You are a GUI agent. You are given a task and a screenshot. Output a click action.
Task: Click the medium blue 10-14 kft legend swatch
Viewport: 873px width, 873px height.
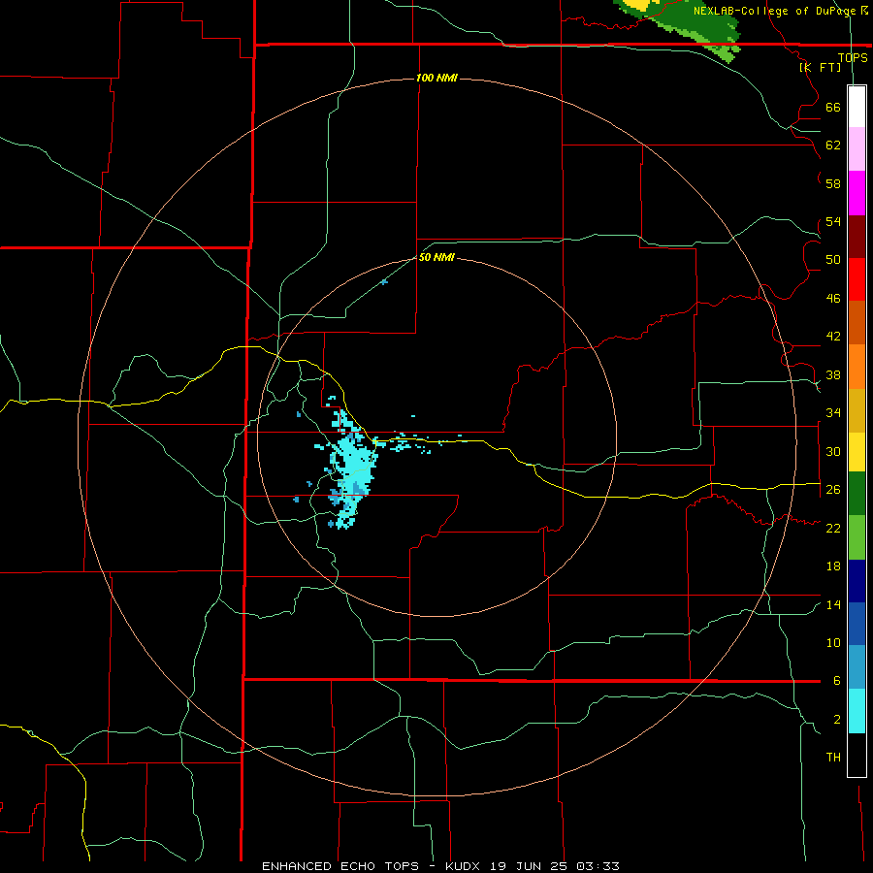[x=857, y=624]
